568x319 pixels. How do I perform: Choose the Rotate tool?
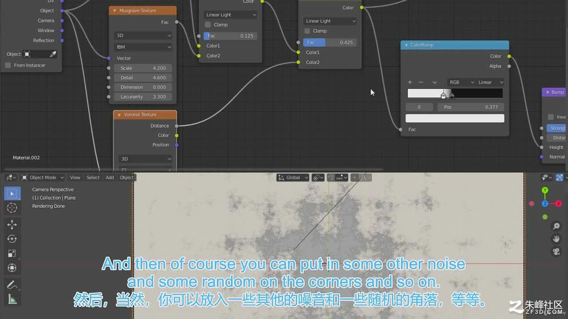(x=12, y=239)
